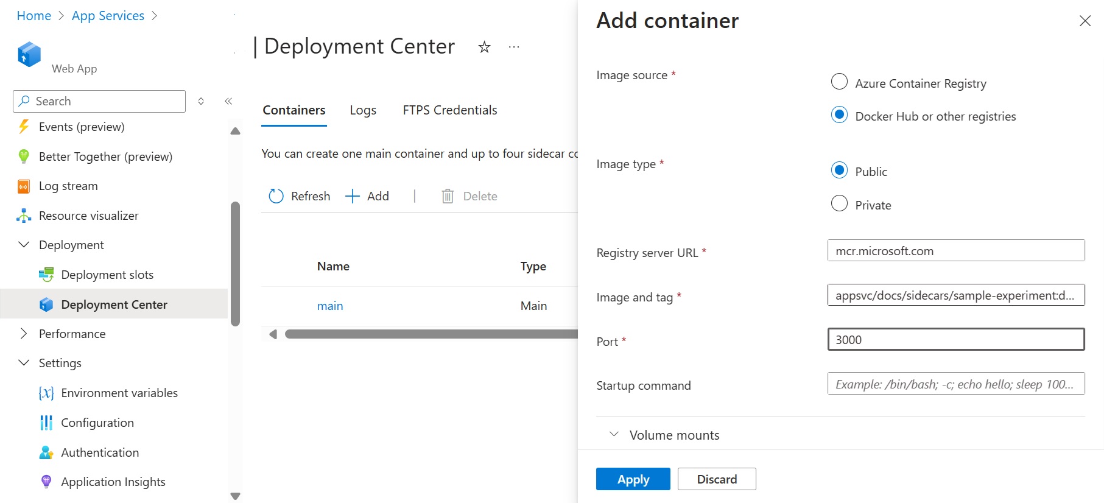Click the table horizontal scrollbar thumb
Image resolution: width=1104 pixels, height=503 pixels.
tap(431, 334)
